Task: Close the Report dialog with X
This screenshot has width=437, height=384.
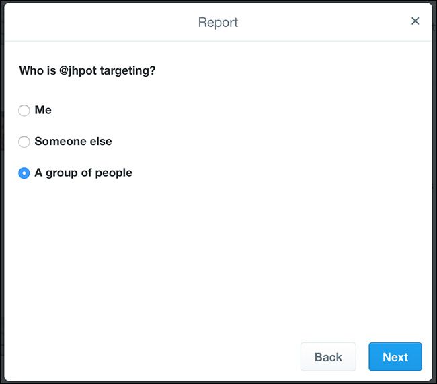Action: pos(415,21)
